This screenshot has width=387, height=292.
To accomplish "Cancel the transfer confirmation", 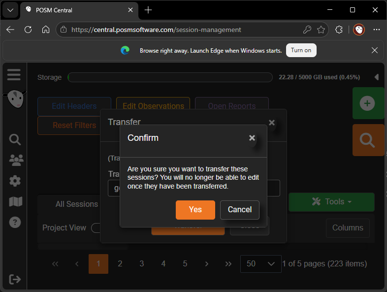I will (x=240, y=210).
